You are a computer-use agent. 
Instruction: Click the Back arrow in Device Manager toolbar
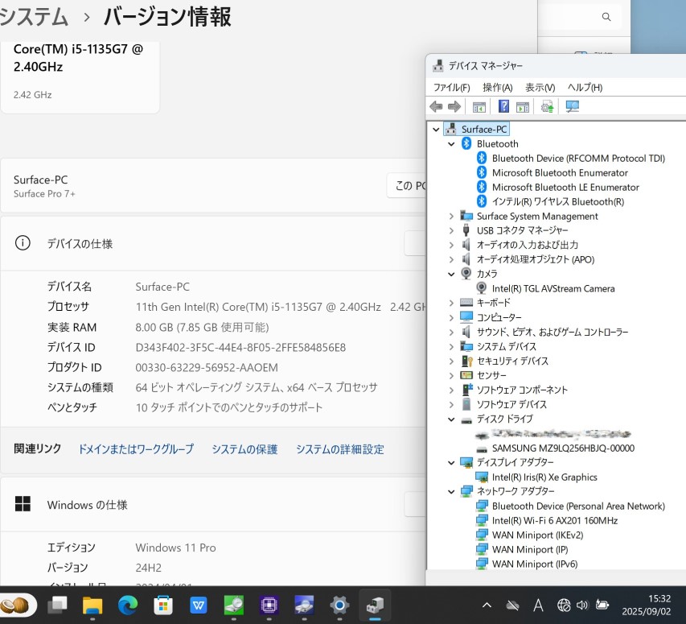click(x=436, y=106)
